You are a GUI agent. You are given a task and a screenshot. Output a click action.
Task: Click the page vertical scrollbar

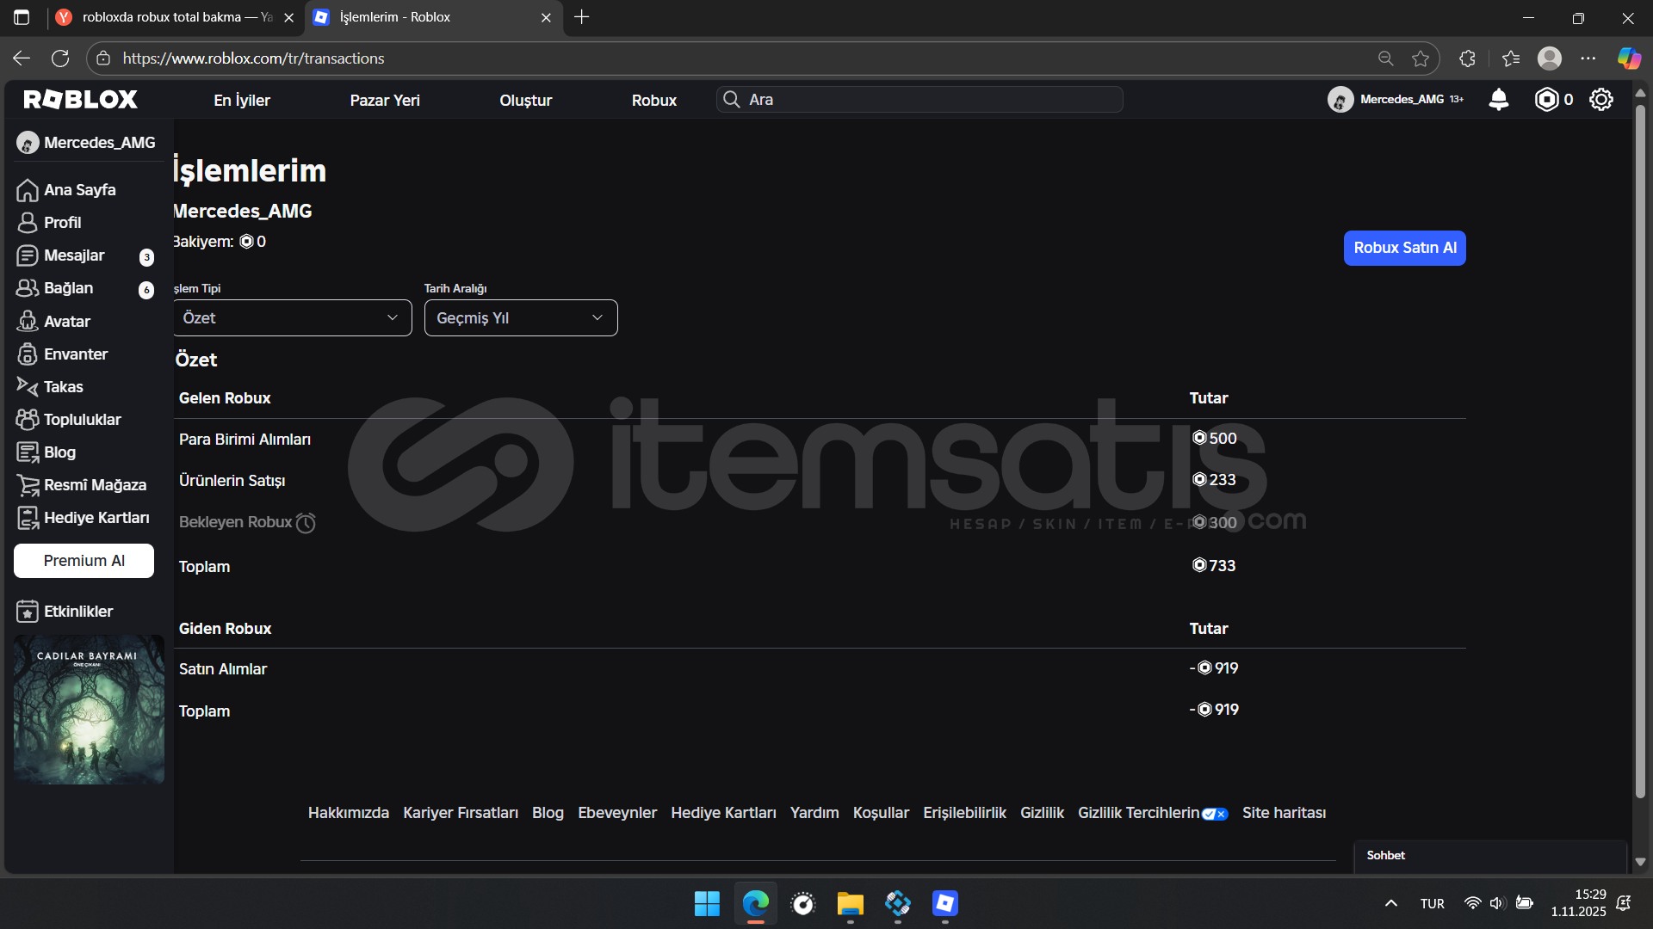(x=1639, y=447)
